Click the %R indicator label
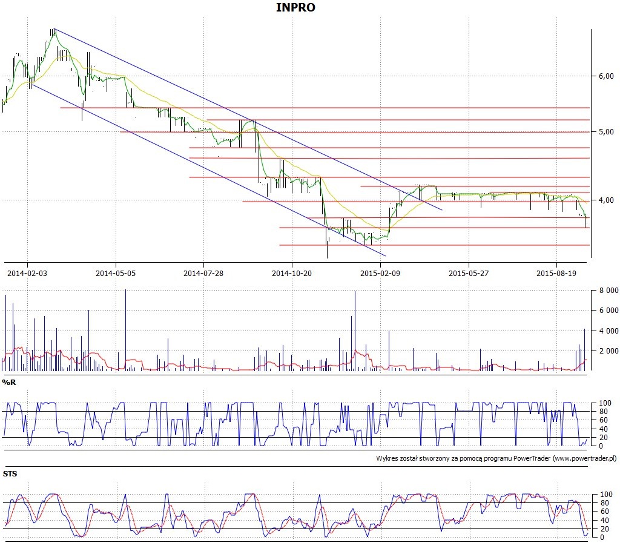The height and width of the screenshot is (543, 620). [9, 382]
